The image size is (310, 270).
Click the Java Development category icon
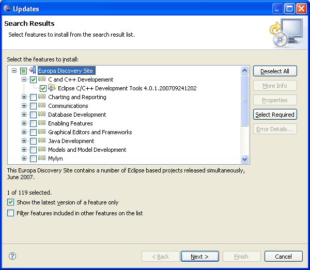tap(42, 141)
